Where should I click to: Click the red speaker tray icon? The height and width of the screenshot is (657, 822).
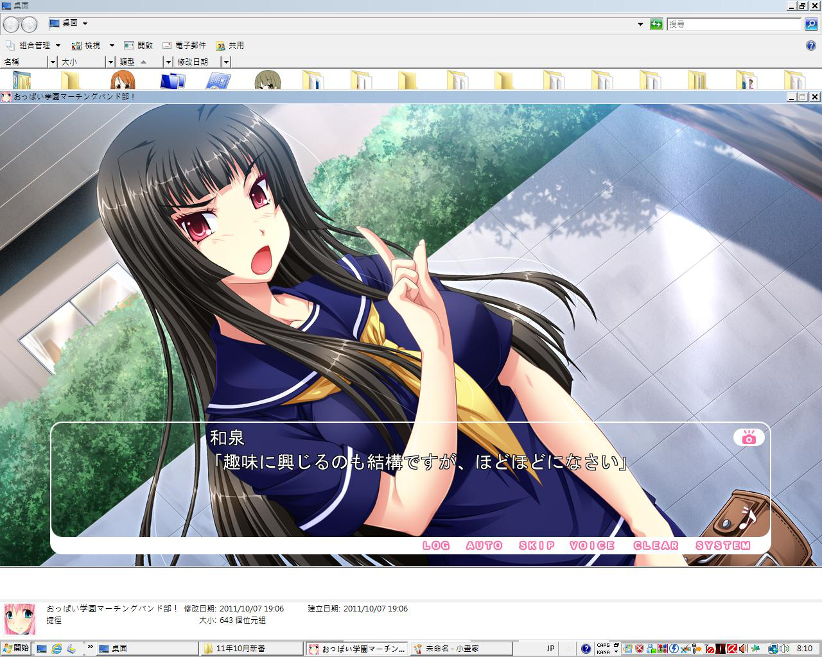coord(743,649)
